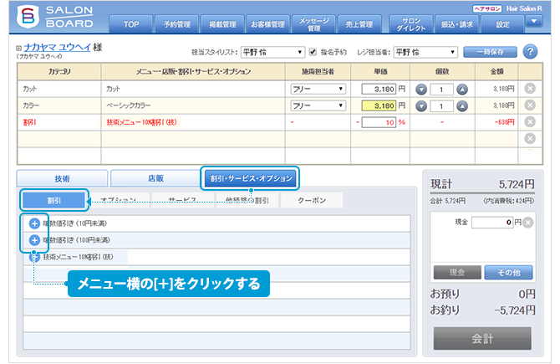
Task: Add 端数値引き (100円未満) with its plus icon
Action: click(34, 240)
